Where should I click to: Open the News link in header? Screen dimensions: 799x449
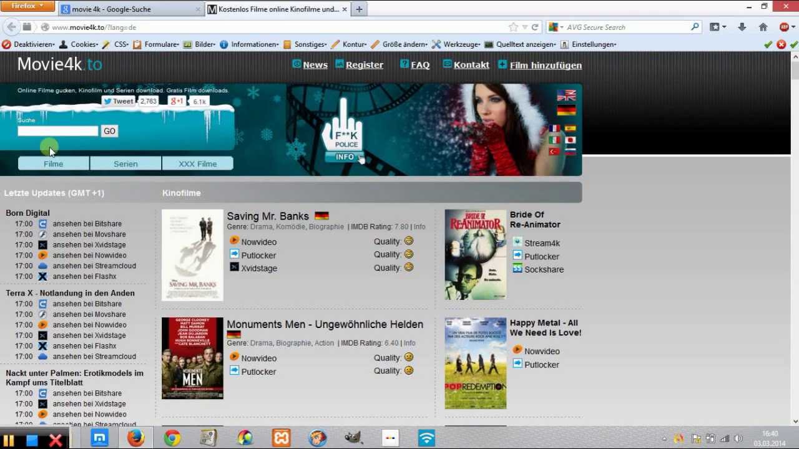pos(315,65)
